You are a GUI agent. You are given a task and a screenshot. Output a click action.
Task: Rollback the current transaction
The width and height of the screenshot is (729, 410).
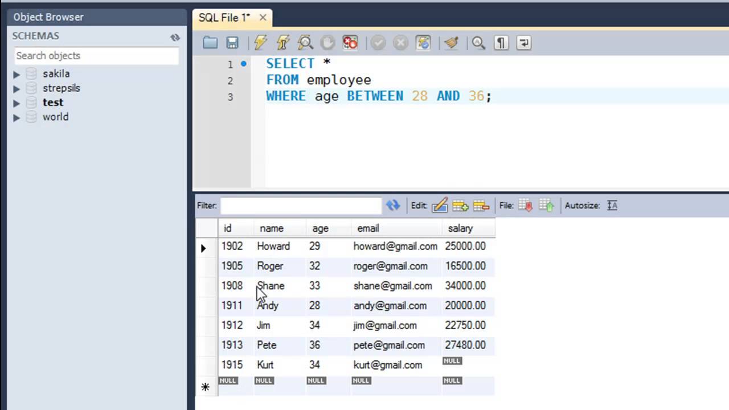coord(400,43)
